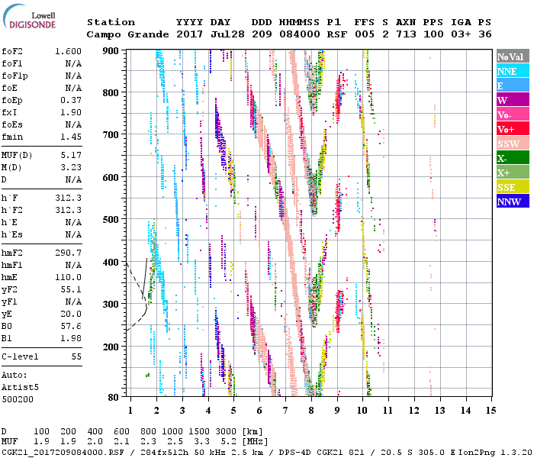Viewport: 534px width, 458px height.
Task: Select the NoVal legend swatch
Action: click(x=510, y=57)
